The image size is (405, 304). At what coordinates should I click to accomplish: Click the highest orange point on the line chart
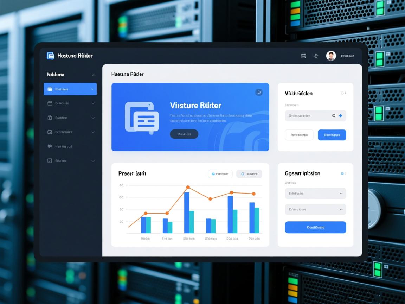(188, 187)
